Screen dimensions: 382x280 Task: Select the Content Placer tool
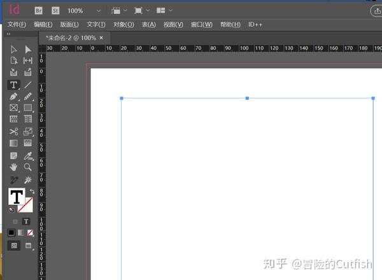point(28,72)
